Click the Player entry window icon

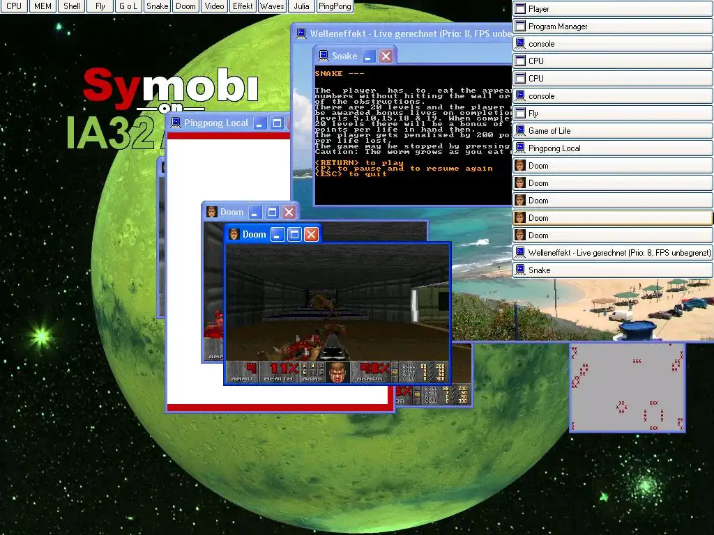520,8
